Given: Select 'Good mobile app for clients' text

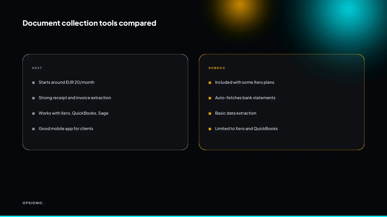Looking at the screenshot, I should click(x=66, y=129).
